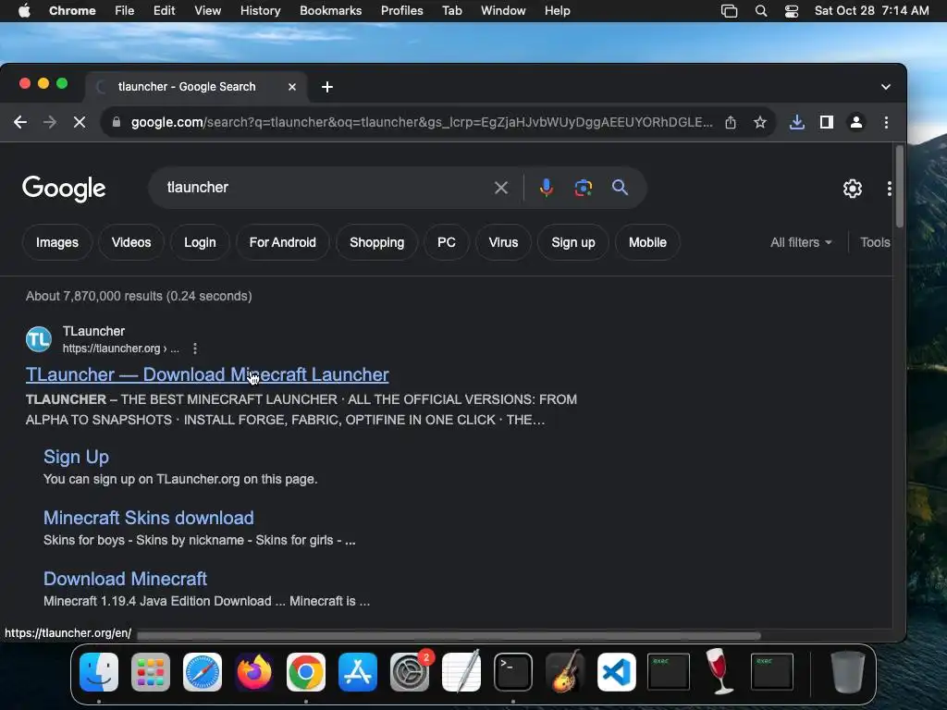Open the Profiles menu
This screenshot has height=710, width=947.
pyautogui.click(x=401, y=11)
